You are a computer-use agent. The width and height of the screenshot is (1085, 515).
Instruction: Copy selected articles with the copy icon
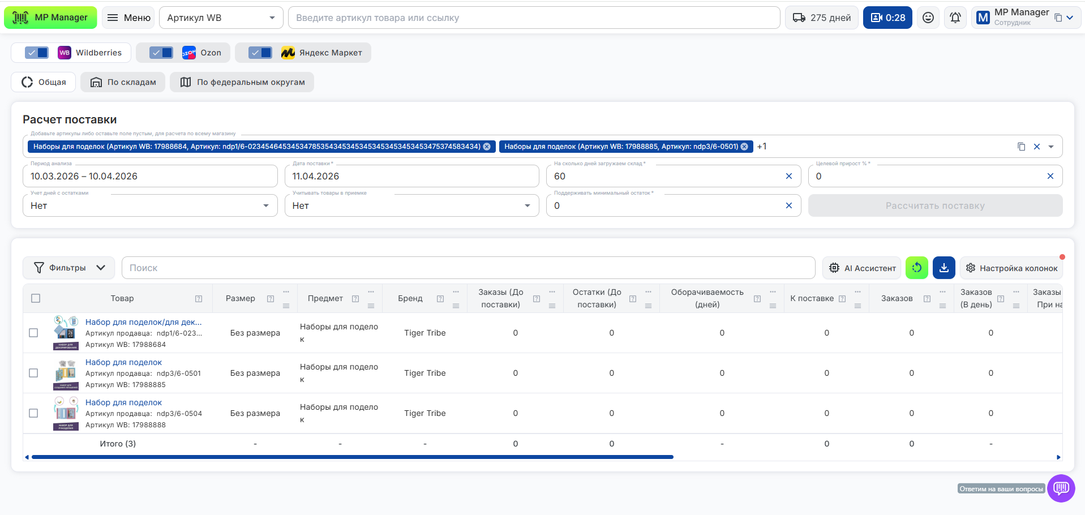[x=1022, y=147]
